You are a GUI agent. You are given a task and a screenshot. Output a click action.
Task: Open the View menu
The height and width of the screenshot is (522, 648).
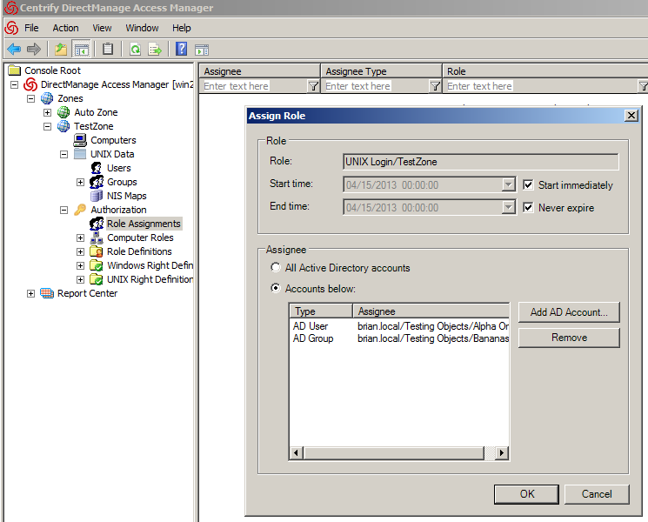[x=102, y=28]
